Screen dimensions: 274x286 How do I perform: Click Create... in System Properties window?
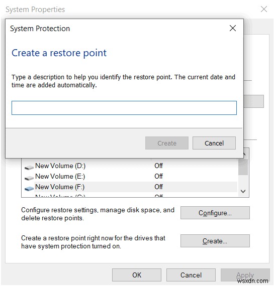215,241
